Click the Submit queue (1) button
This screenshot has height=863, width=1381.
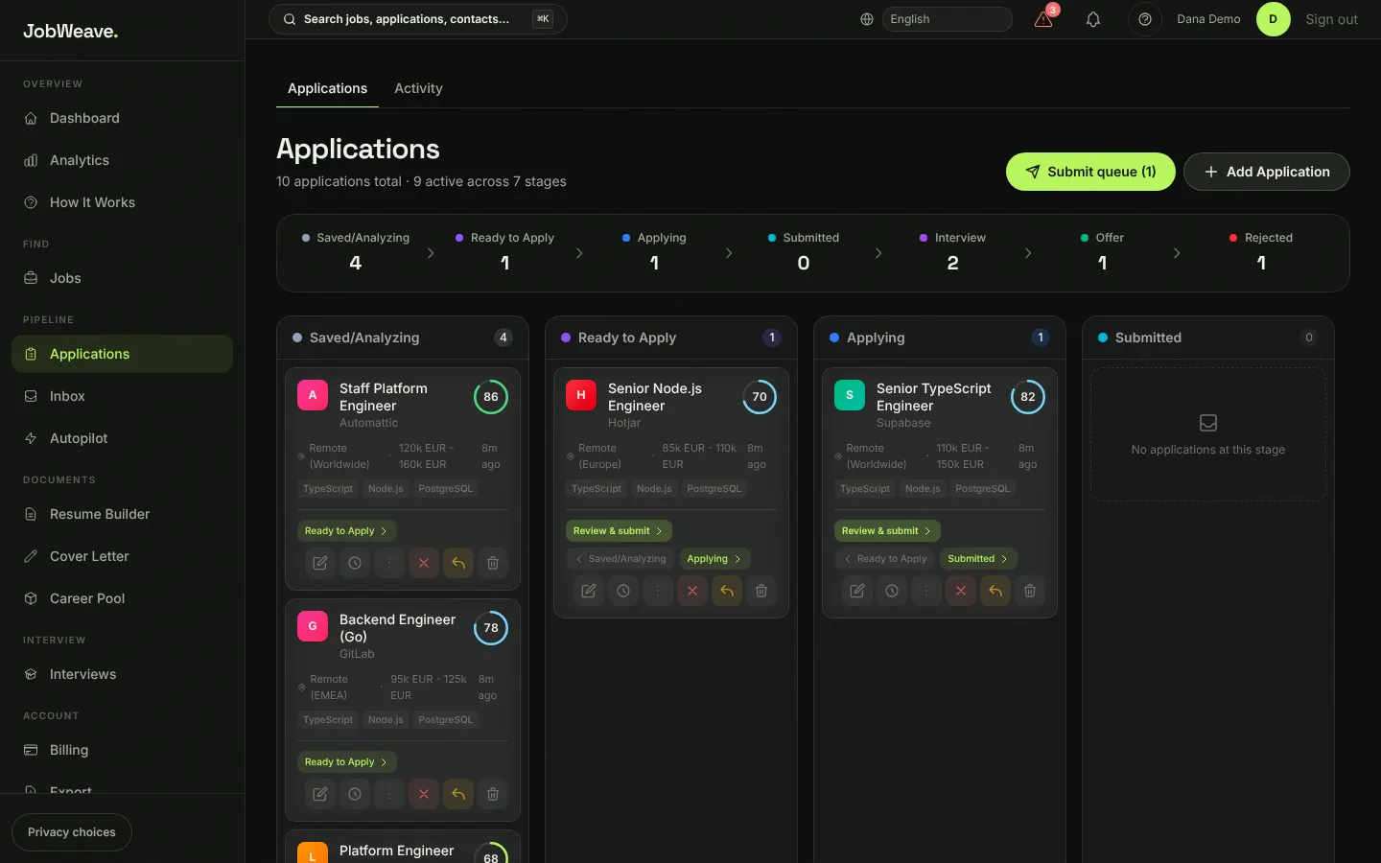click(1090, 172)
